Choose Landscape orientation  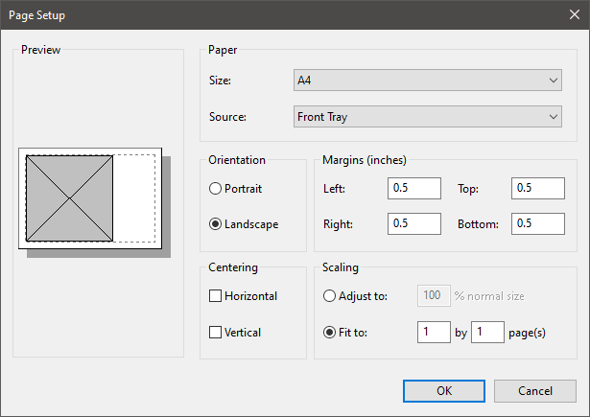216,224
